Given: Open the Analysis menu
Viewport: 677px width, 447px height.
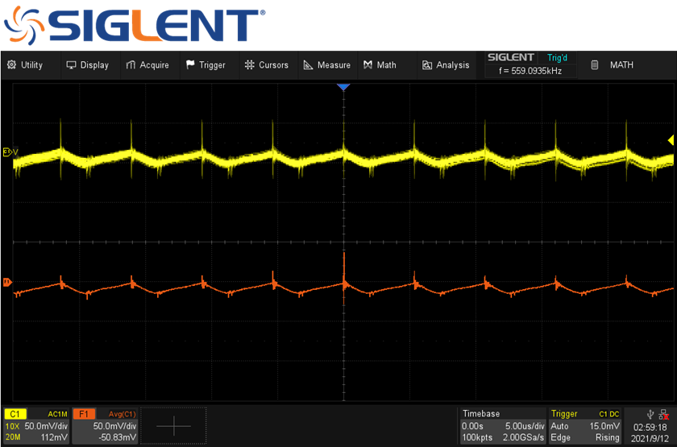Looking at the screenshot, I should tap(446, 65).
